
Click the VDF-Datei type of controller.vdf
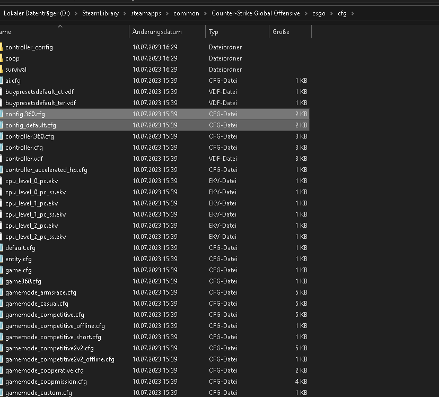pos(223,159)
